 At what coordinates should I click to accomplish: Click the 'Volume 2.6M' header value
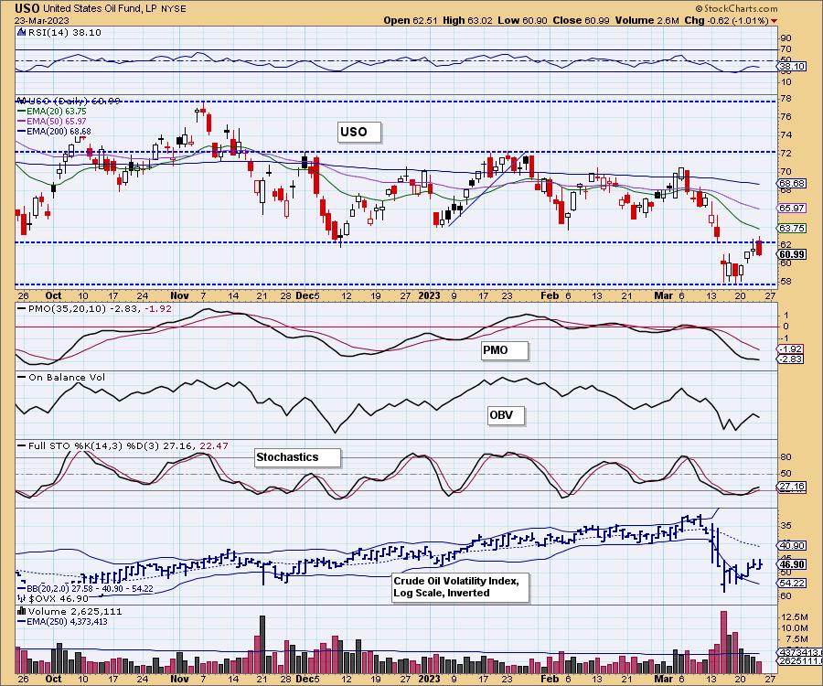click(647, 20)
